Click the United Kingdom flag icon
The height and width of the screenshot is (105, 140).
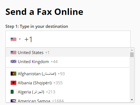click(x=13, y=61)
